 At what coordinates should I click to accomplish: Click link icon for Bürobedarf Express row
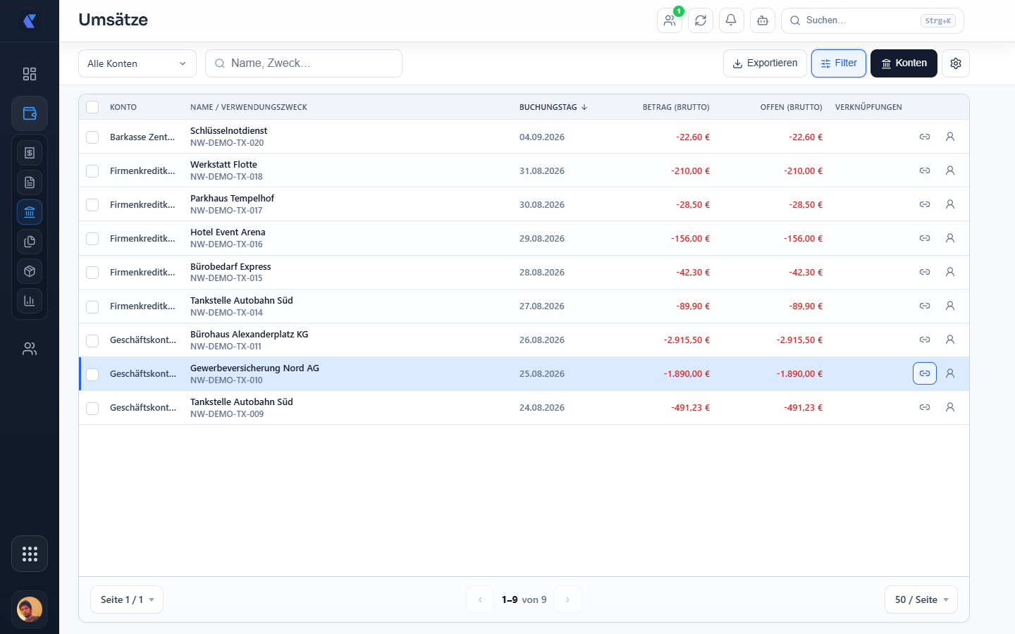[925, 272]
